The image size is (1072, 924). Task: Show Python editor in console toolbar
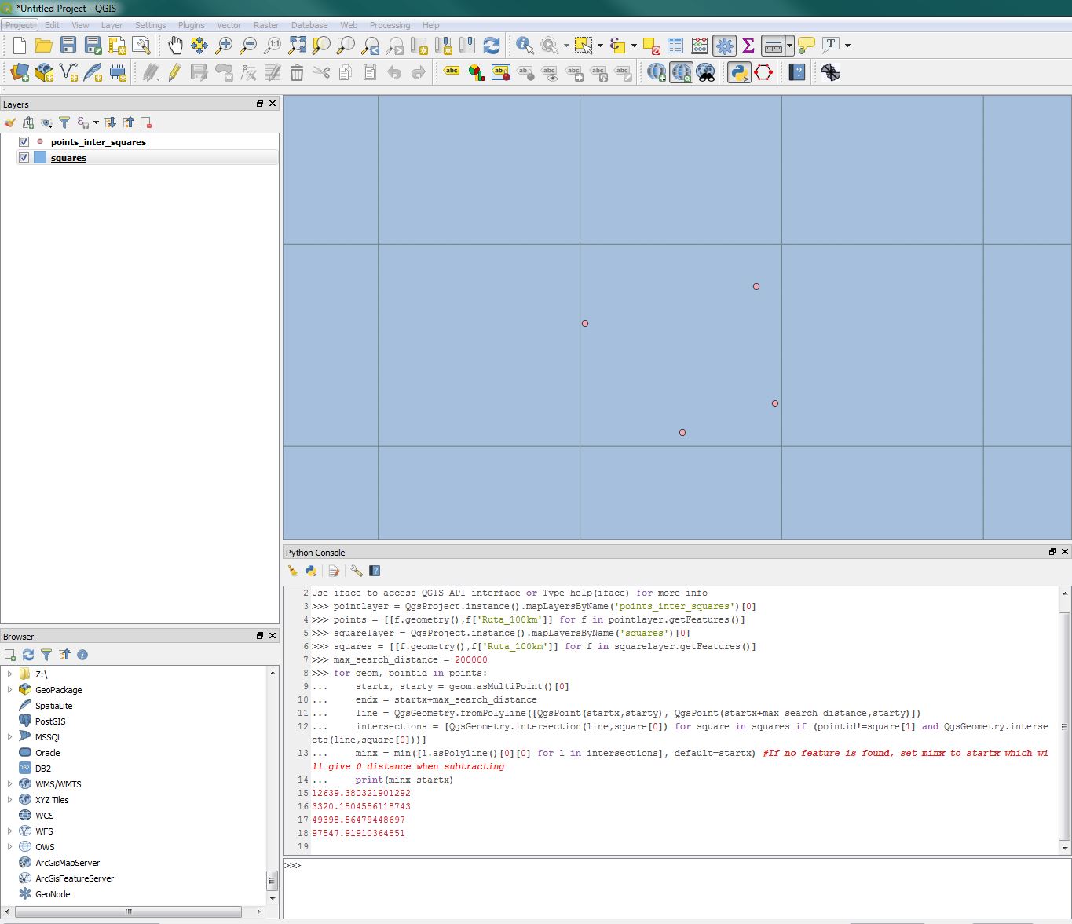point(334,571)
